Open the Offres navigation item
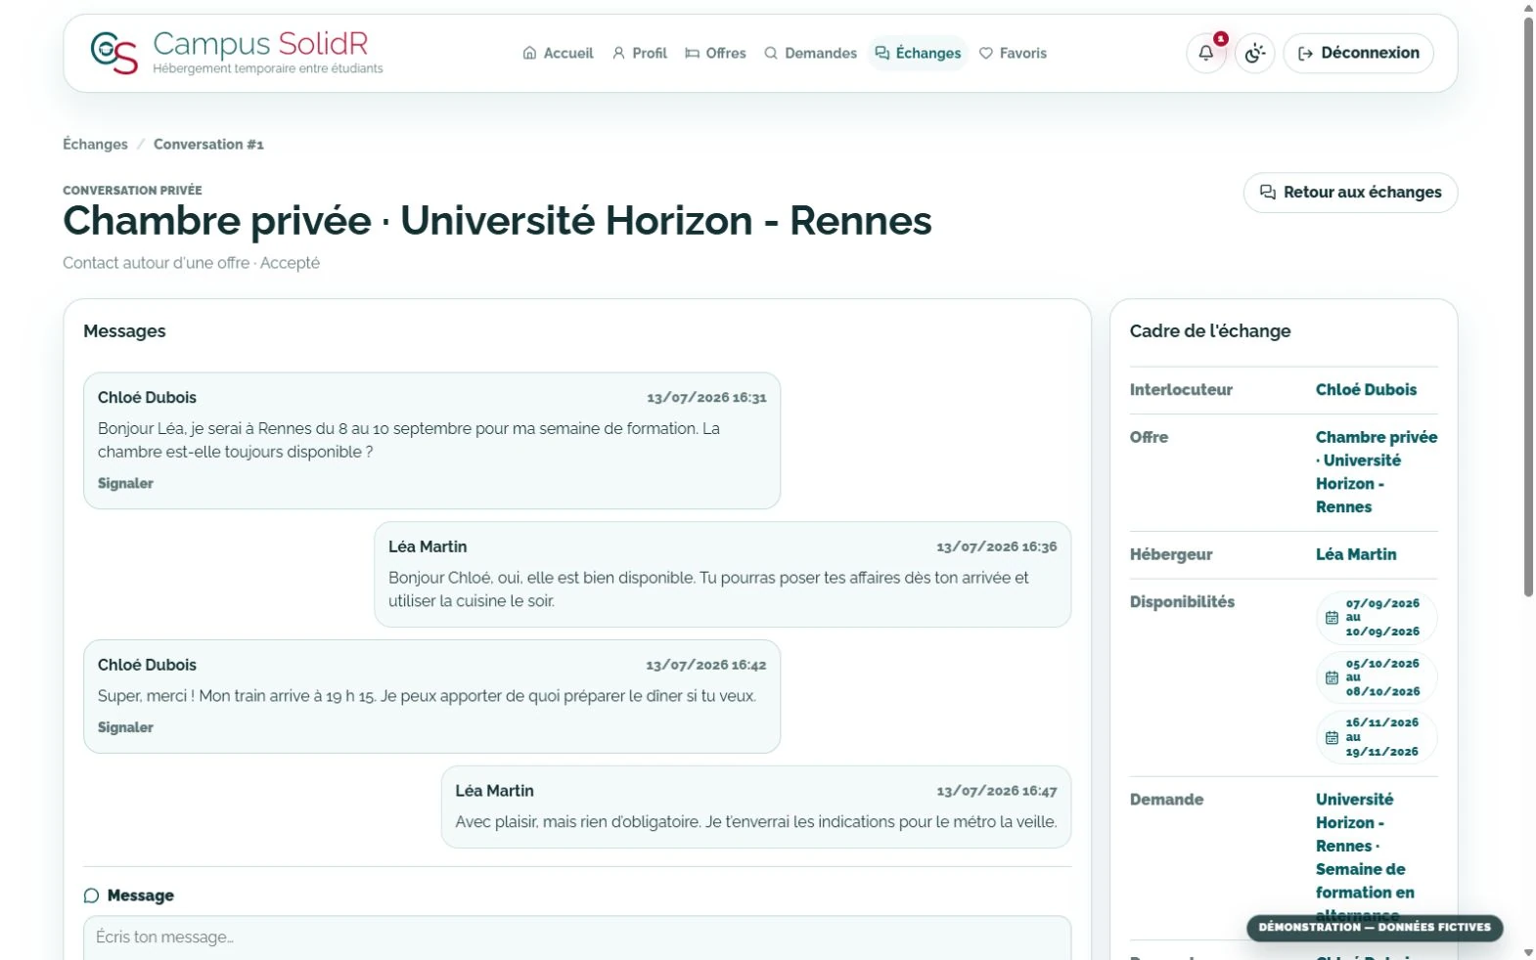 [715, 53]
